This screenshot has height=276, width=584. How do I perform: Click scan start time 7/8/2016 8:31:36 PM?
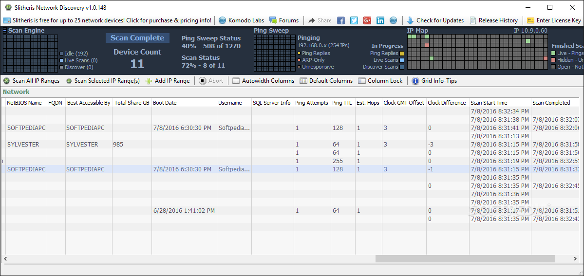pos(500,194)
